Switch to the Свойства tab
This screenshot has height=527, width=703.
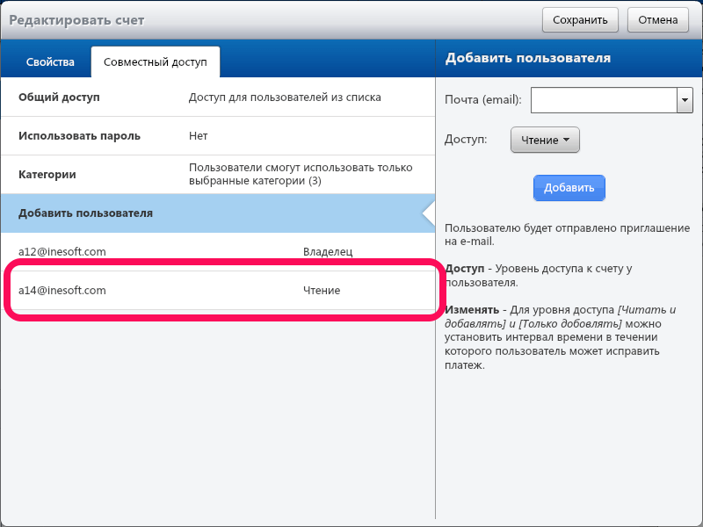(50, 62)
